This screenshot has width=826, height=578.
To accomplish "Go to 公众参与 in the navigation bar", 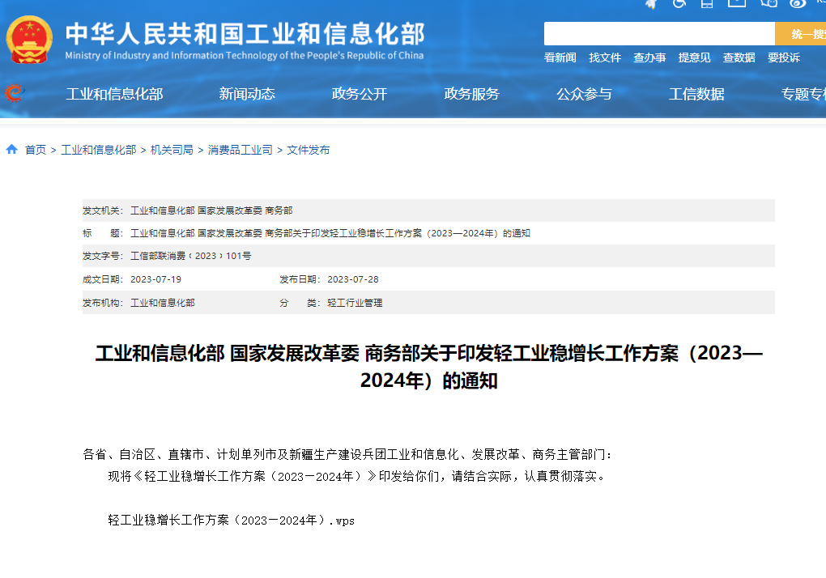I will [584, 94].
